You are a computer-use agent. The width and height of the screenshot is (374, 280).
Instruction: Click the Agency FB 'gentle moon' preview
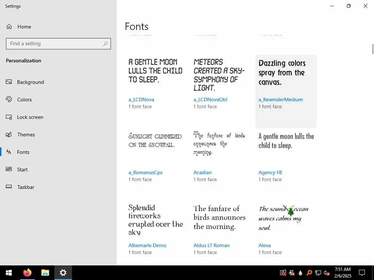286,141
